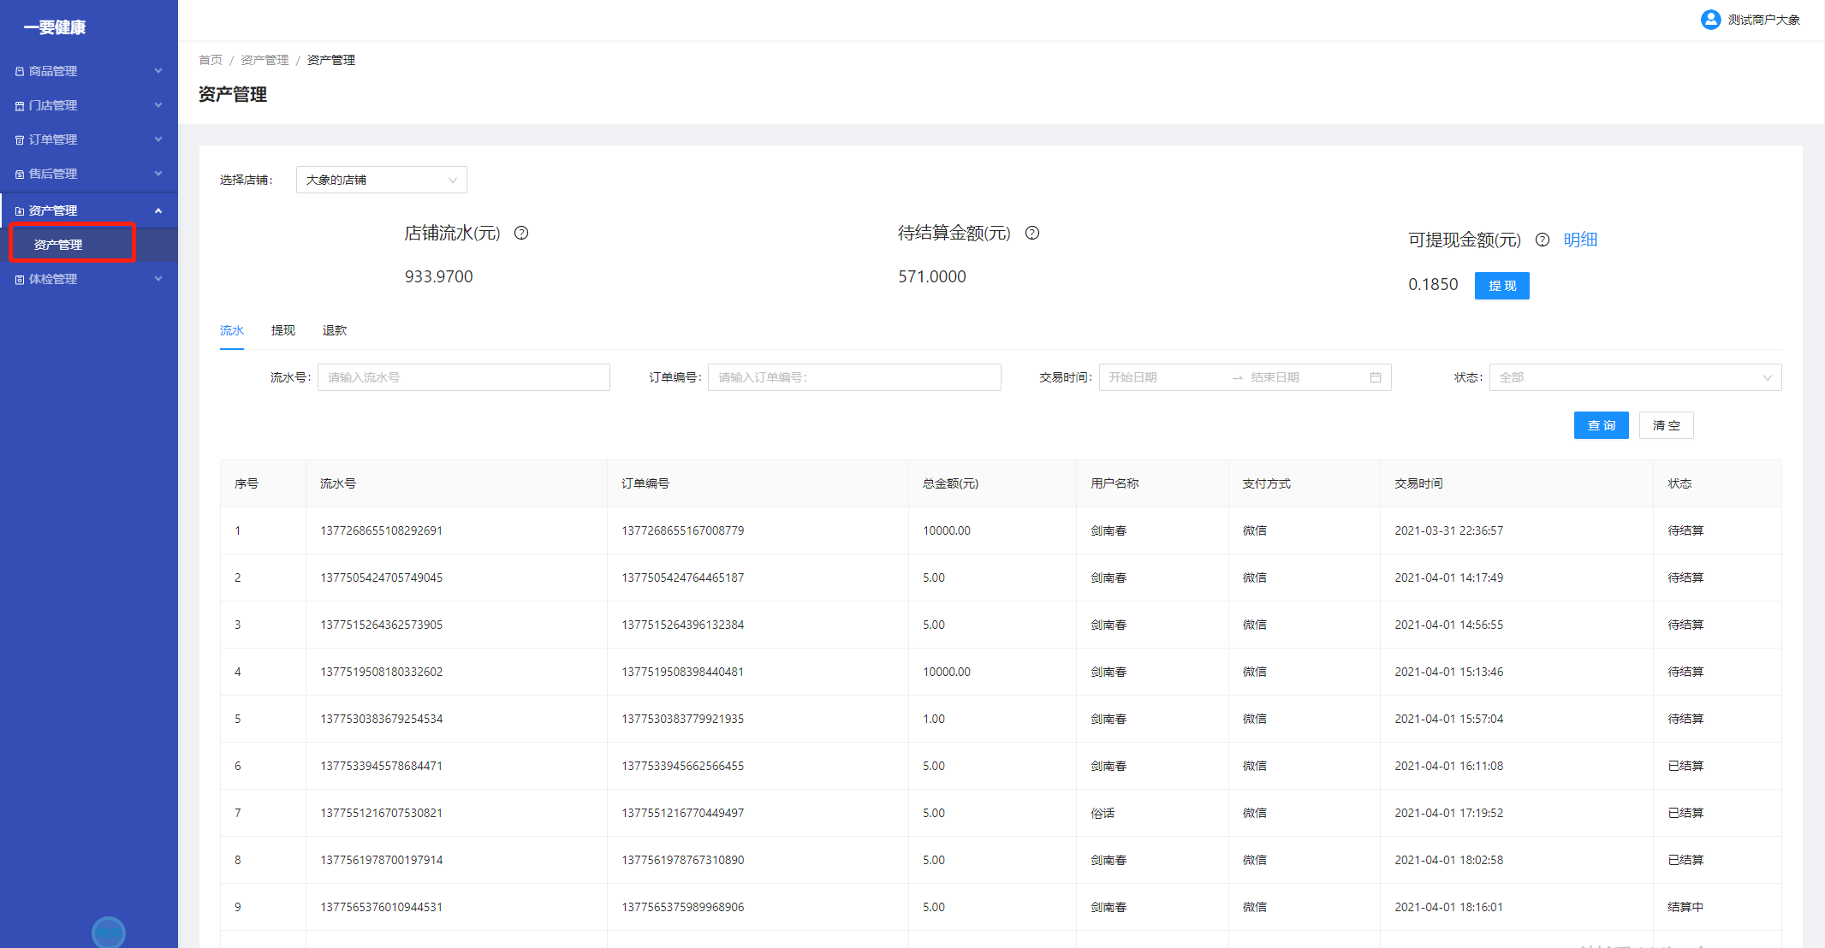The height and width of the screenshot is (948, 1825).
Task: Open the 订单管理 sidebar menu
Action: pos(89,139)
